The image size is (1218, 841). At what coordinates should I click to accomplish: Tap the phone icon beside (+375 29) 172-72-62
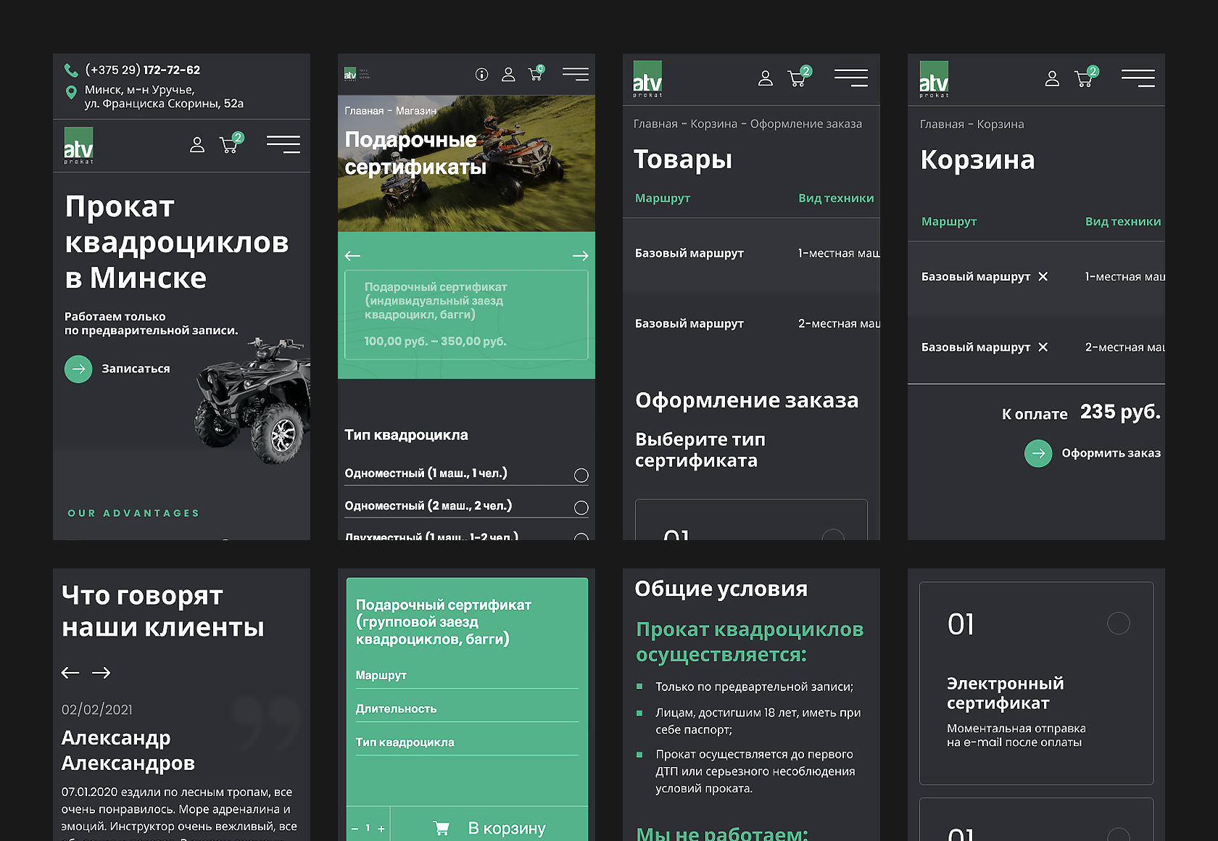point(71,70)
